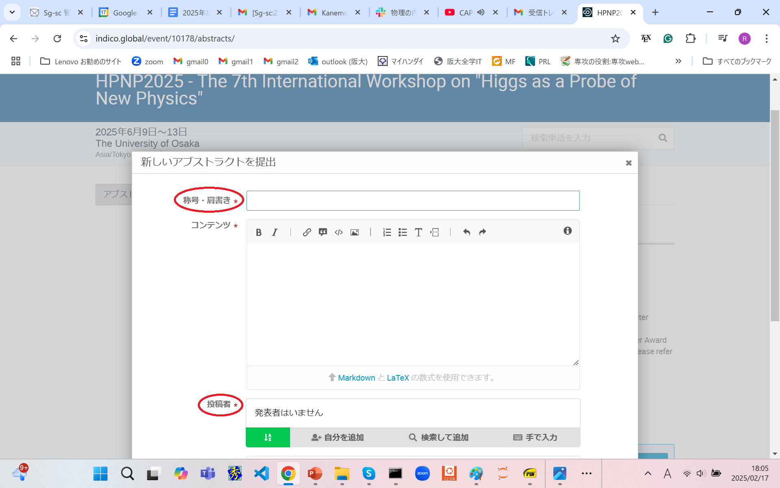Image resolution: width=780 pixels, height=488 pixels.
Task: Insert a blockquote from the editor toolbar
Action: click(323, 232)
